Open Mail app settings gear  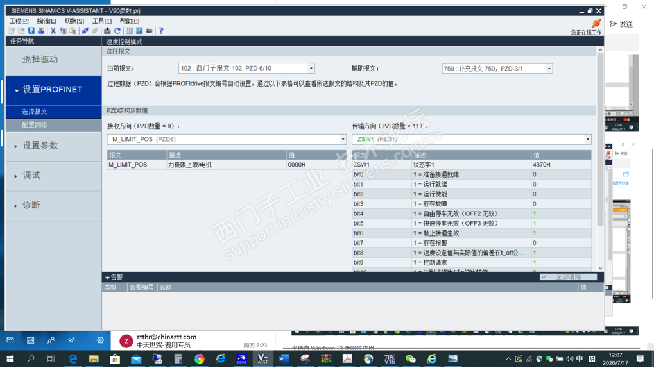point(100,340)
